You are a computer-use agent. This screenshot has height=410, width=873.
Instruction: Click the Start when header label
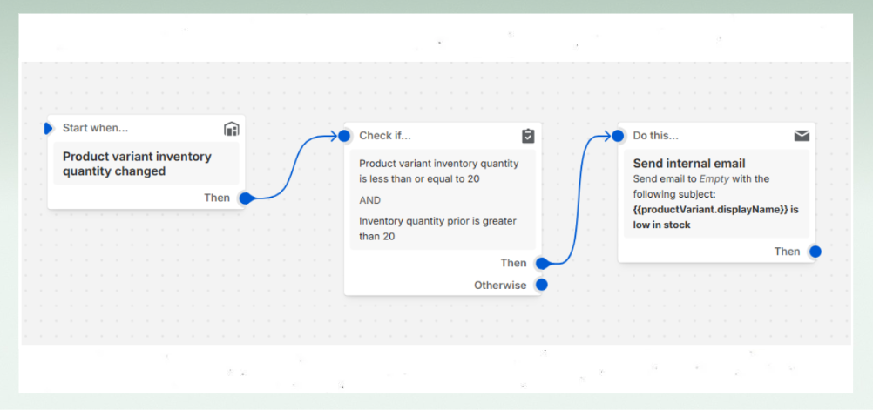point(95,128)
